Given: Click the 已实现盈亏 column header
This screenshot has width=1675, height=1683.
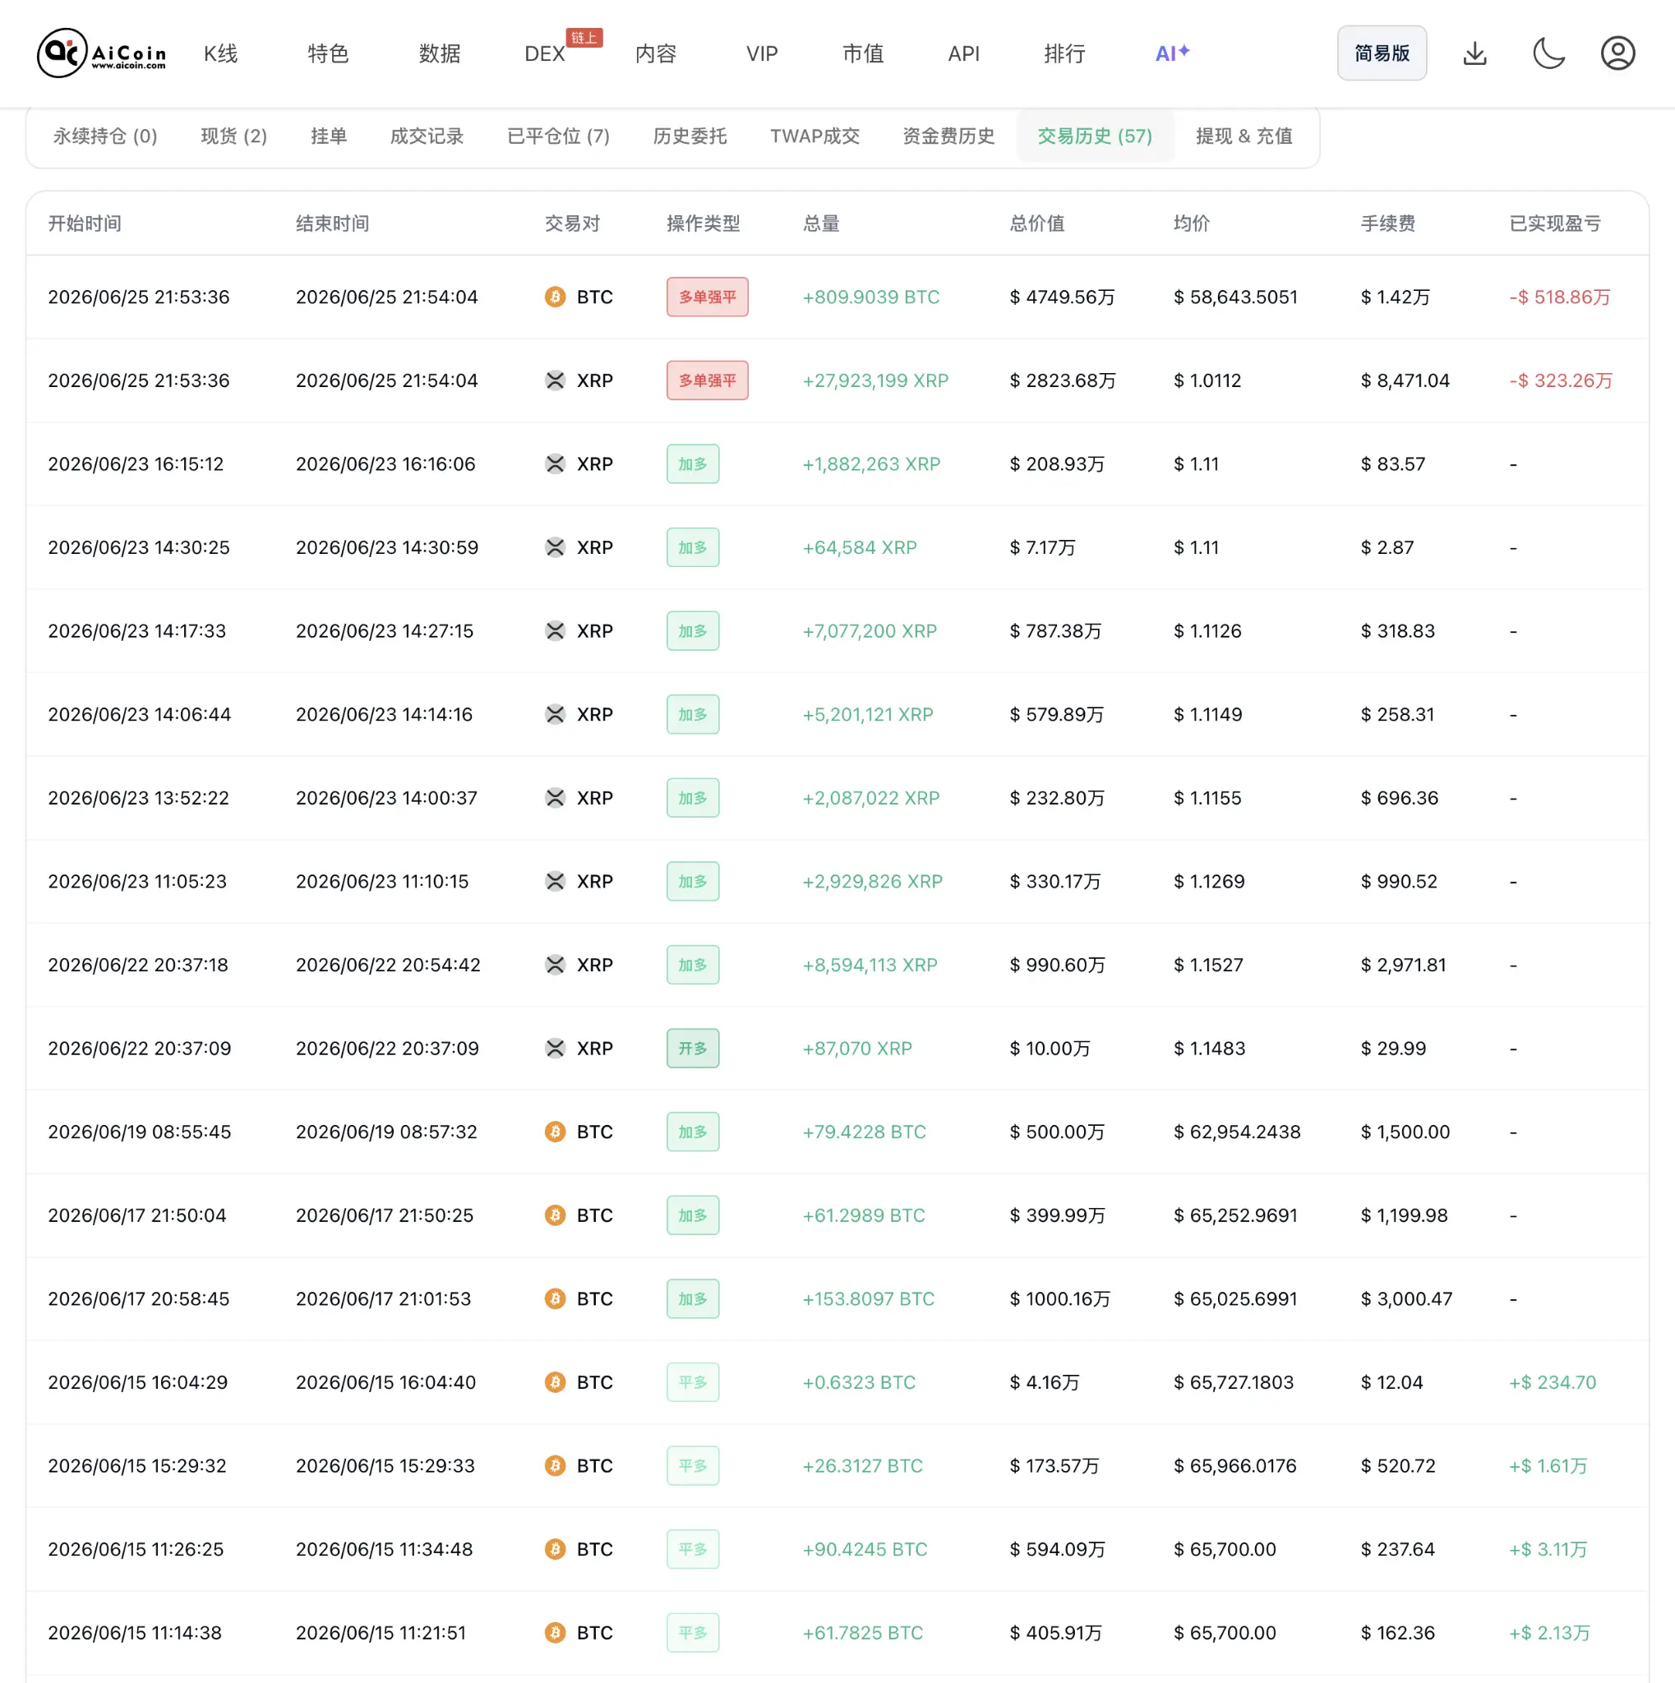Looking at the screenshot, I should pyautogui.click(x=1555, y=224).
